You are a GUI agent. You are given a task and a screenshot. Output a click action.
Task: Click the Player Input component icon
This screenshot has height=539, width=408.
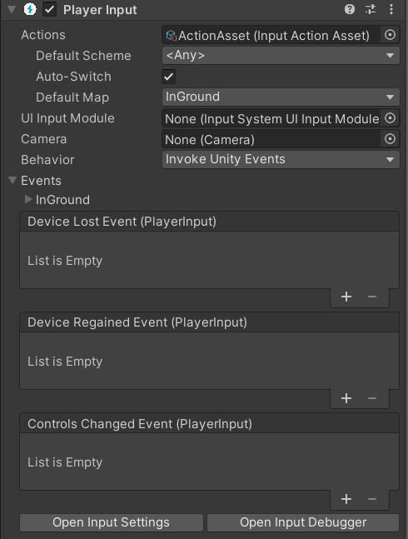pyautogui.click(x=30, y=9)
